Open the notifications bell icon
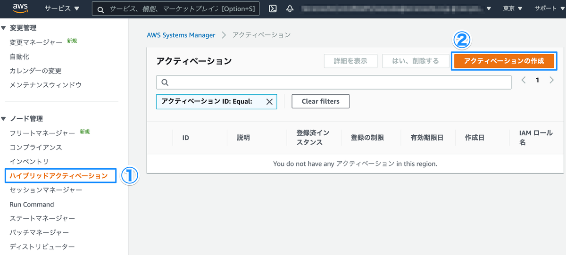Image resolution: width=566 pixels, height=255 pixels. pos(289,8)
